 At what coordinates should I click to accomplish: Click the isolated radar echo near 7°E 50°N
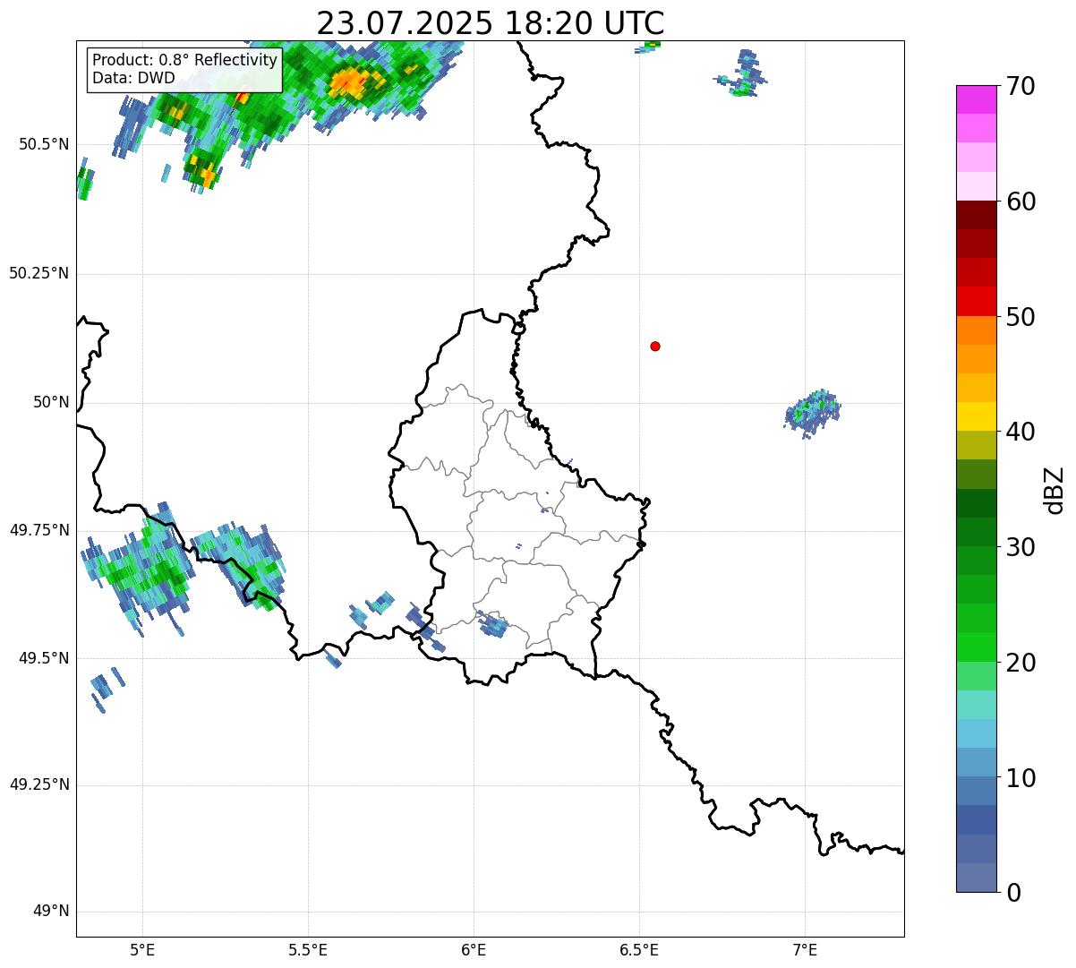pyautogui.click(x=813, y=412)
